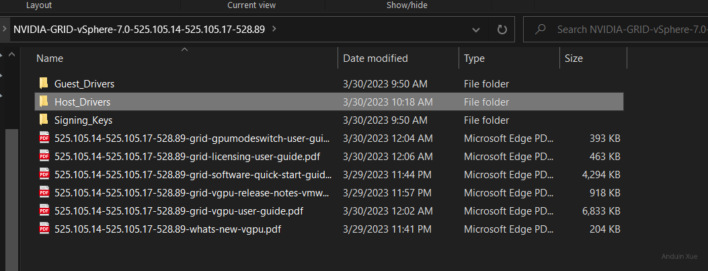
Task: Click File folder type of Signing_Keys row
Action: (486, 120)
